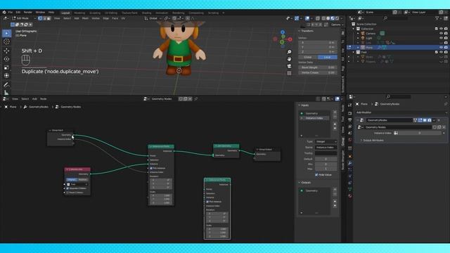The height and width of the screenshot is (253, 450).
Task: Select the Rotate tool in viewport toolbar
Action: tap(6, 59)
